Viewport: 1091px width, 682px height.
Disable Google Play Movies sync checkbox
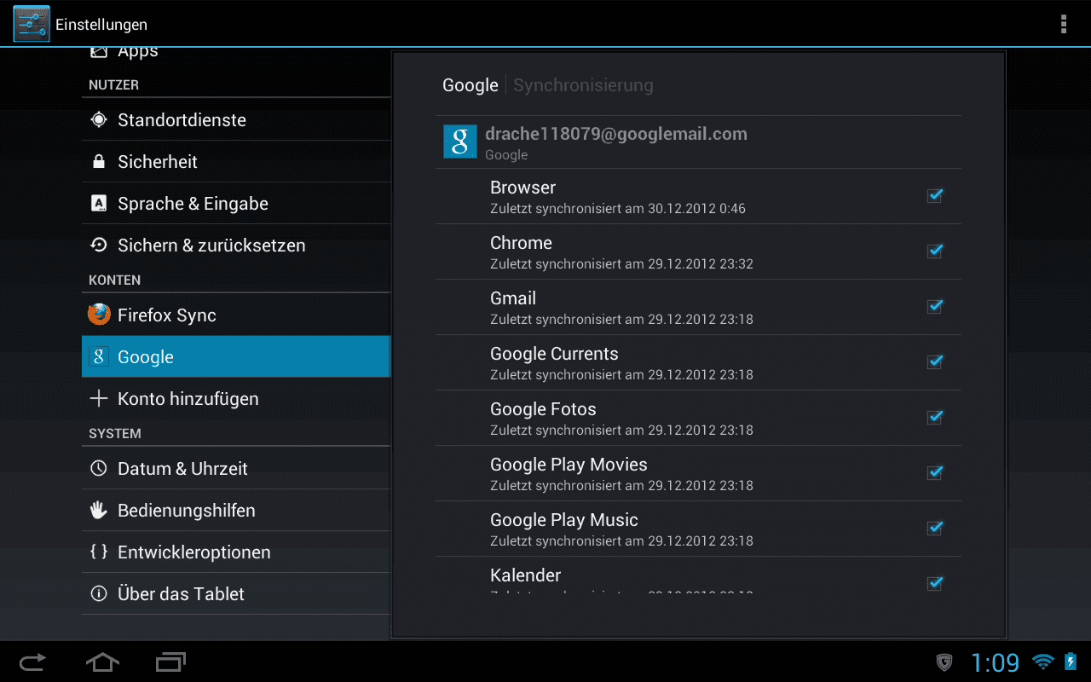tap(935, 472)
